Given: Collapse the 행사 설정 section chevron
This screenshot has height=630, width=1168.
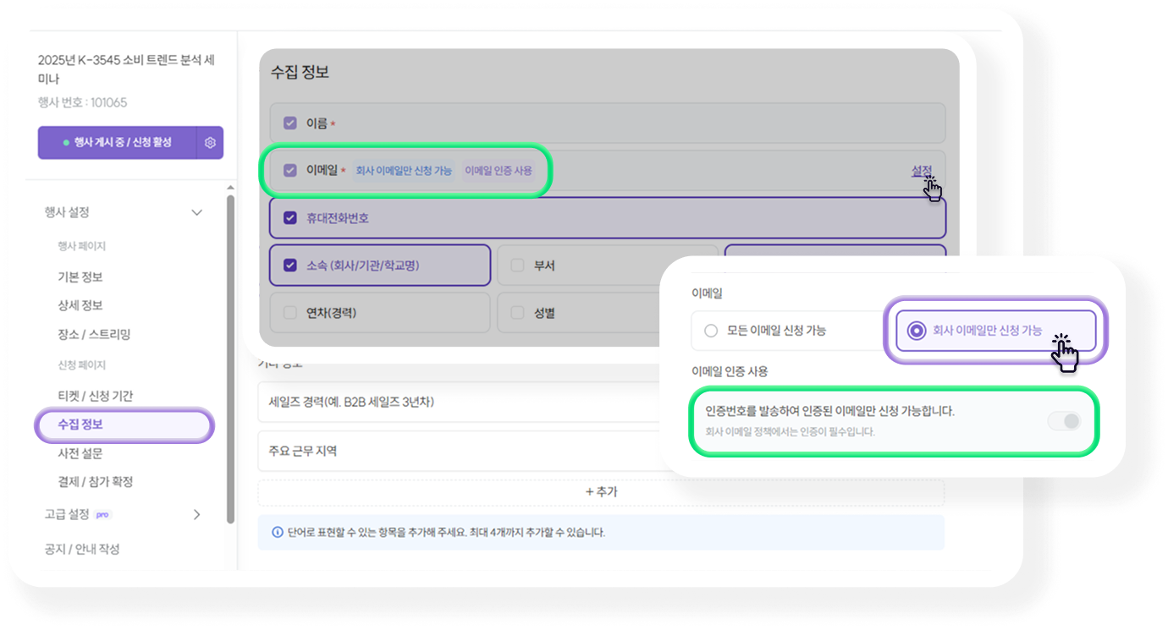Looking at the screenshot, I should (197, 212).
